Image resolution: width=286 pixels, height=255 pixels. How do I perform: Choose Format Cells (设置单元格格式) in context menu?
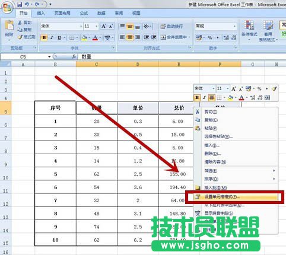(236, 197)
